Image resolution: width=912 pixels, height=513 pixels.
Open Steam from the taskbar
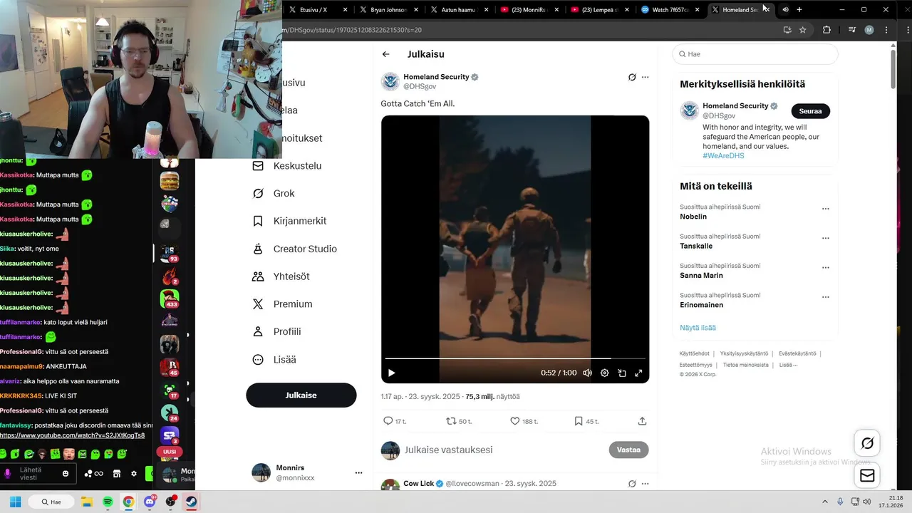coord(192,502)
